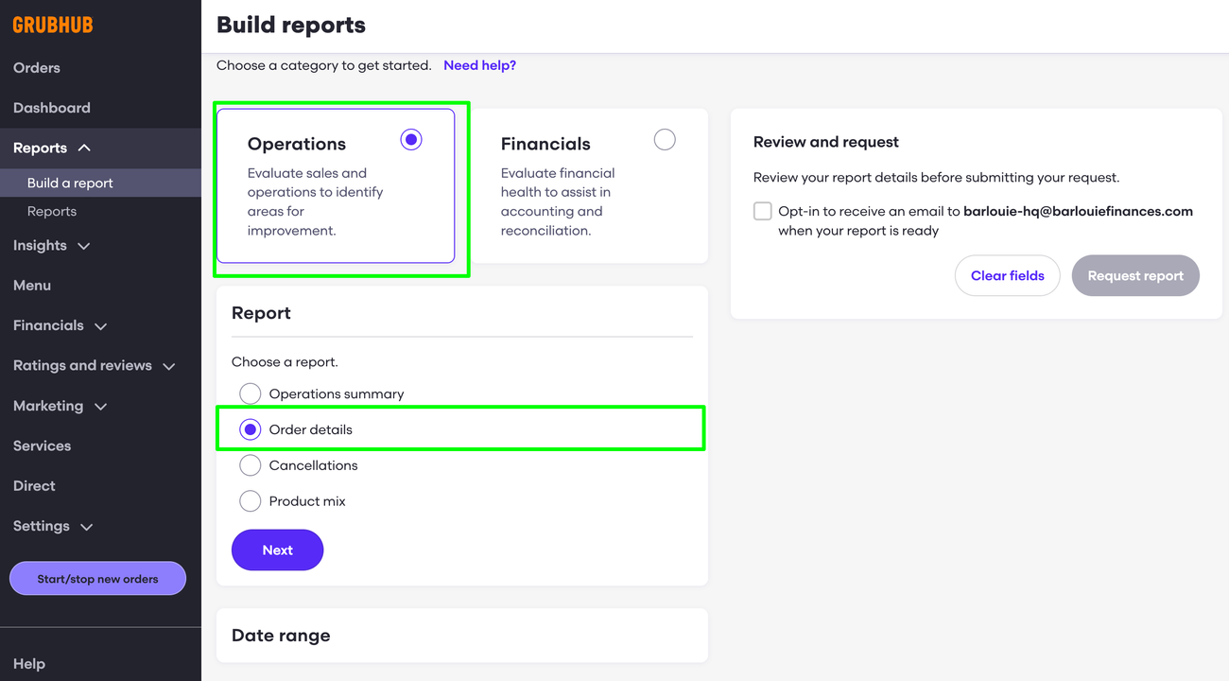Tick the opt-in email checkbox
Viewport: 1229px width, 681px height.
click(x=762, y=211)
